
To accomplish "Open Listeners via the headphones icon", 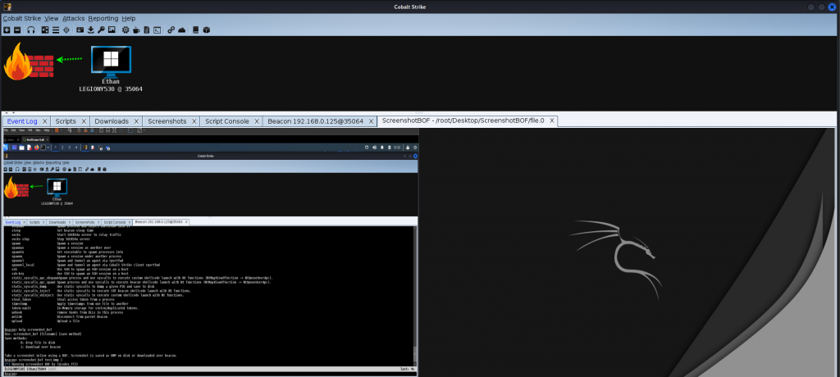I will pyautogui.click(x=31, y=30).
